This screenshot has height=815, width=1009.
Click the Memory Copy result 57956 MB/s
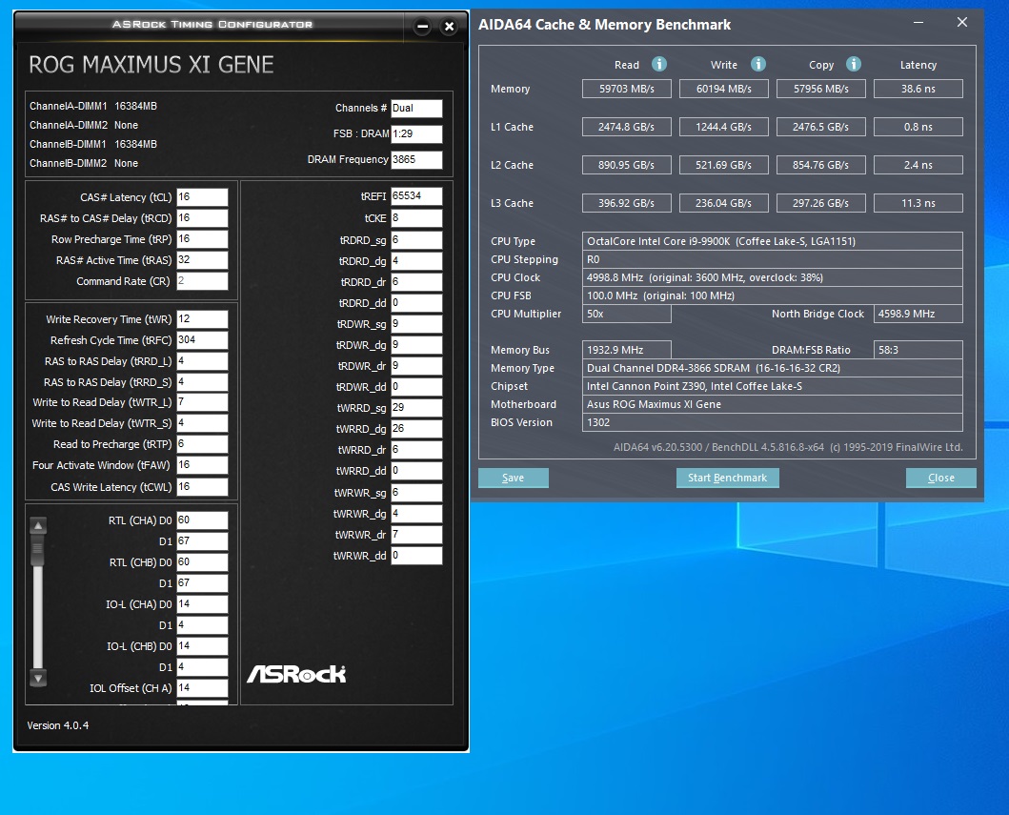821,89
